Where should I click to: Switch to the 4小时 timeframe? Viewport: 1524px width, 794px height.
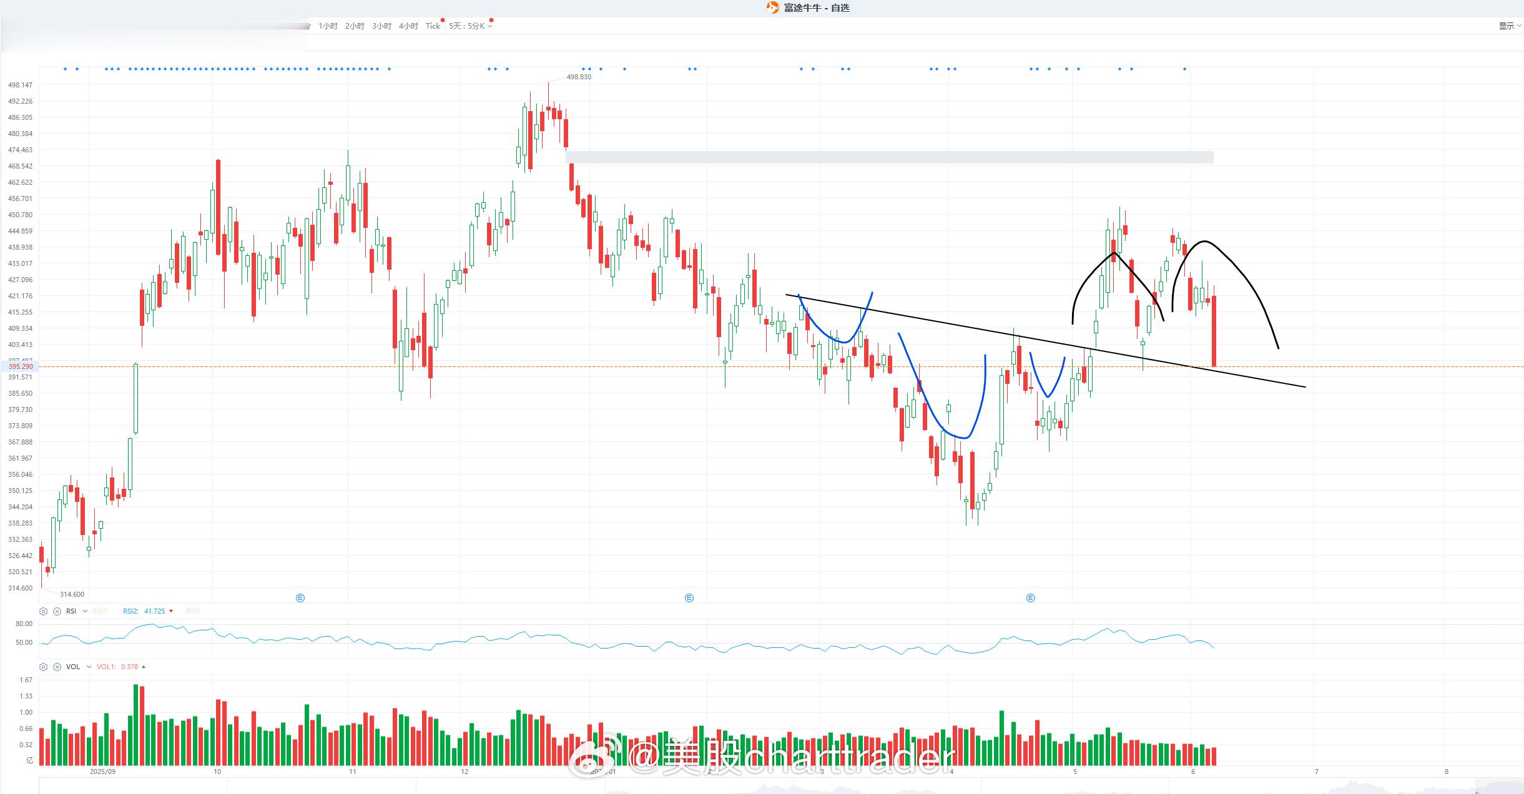408,26
